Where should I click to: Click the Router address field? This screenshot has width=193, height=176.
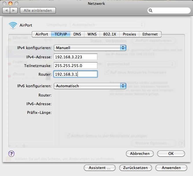75,74
